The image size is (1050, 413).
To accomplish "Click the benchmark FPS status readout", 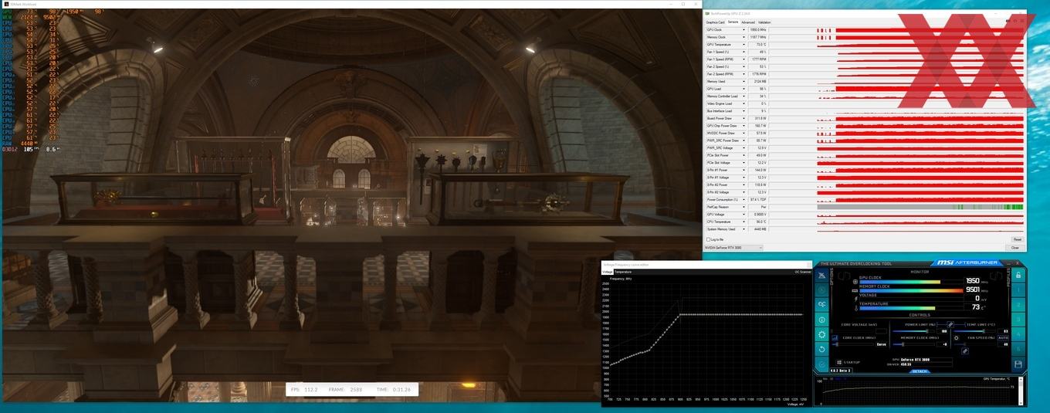I will [303, 390].
